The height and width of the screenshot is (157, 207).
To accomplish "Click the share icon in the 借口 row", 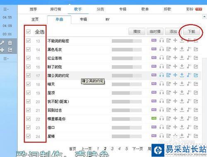I will (196, 127).
